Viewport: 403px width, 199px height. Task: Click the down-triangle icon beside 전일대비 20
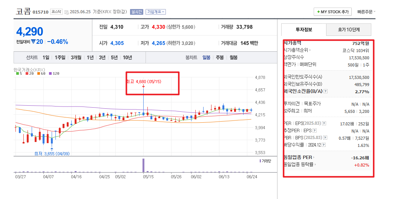(33, 42)
